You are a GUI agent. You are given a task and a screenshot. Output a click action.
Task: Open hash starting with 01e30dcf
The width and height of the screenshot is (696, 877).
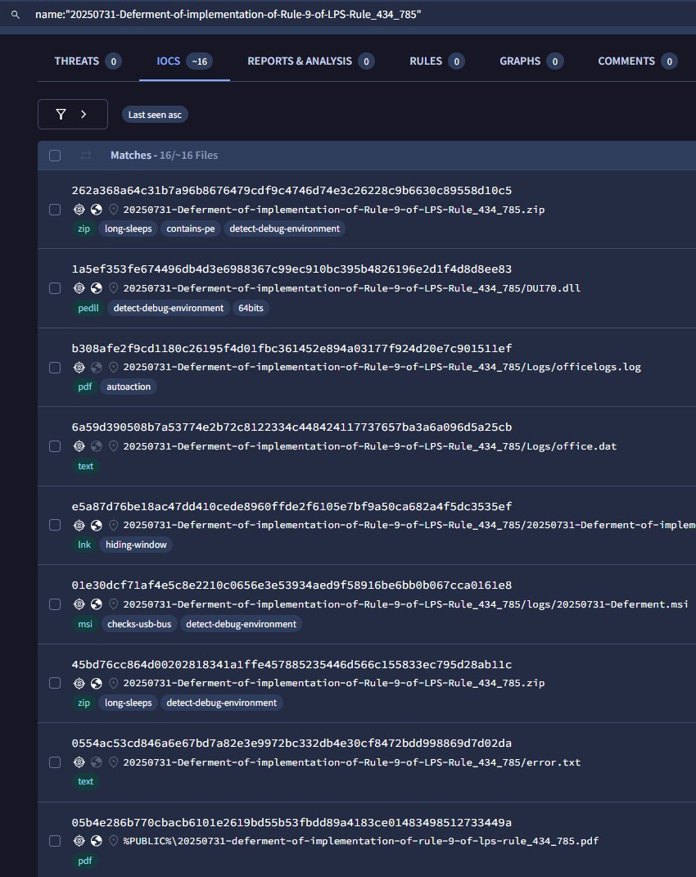pyautogui.click(x=292, y=585)
